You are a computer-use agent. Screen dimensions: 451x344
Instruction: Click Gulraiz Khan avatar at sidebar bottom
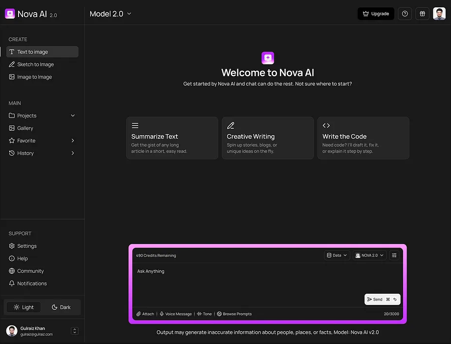(12, 331)
